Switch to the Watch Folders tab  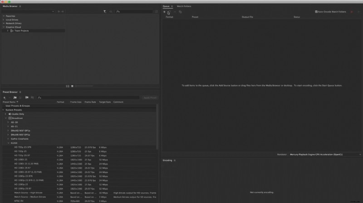(184, 6)
